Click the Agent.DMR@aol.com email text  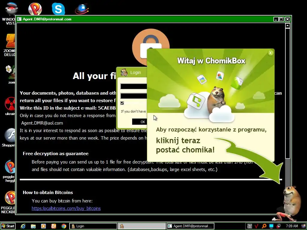(42, 123)
